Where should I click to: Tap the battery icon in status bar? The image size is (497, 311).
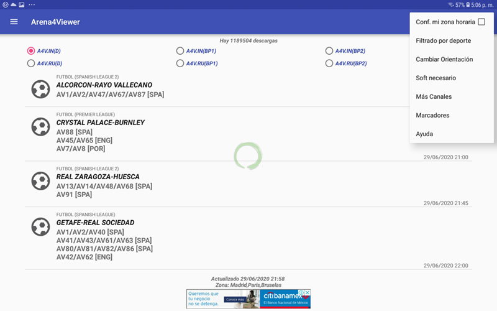469,4
